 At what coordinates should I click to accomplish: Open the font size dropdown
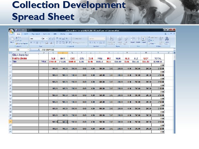point(47,39)
